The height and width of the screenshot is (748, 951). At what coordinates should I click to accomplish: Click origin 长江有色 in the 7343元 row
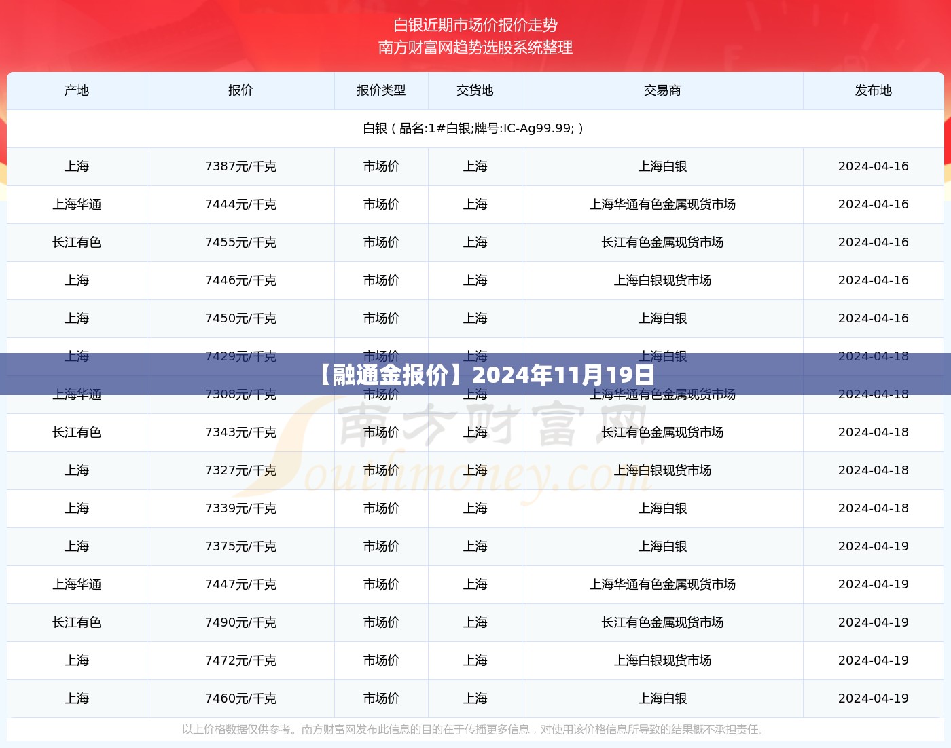(x=77, y=432)
